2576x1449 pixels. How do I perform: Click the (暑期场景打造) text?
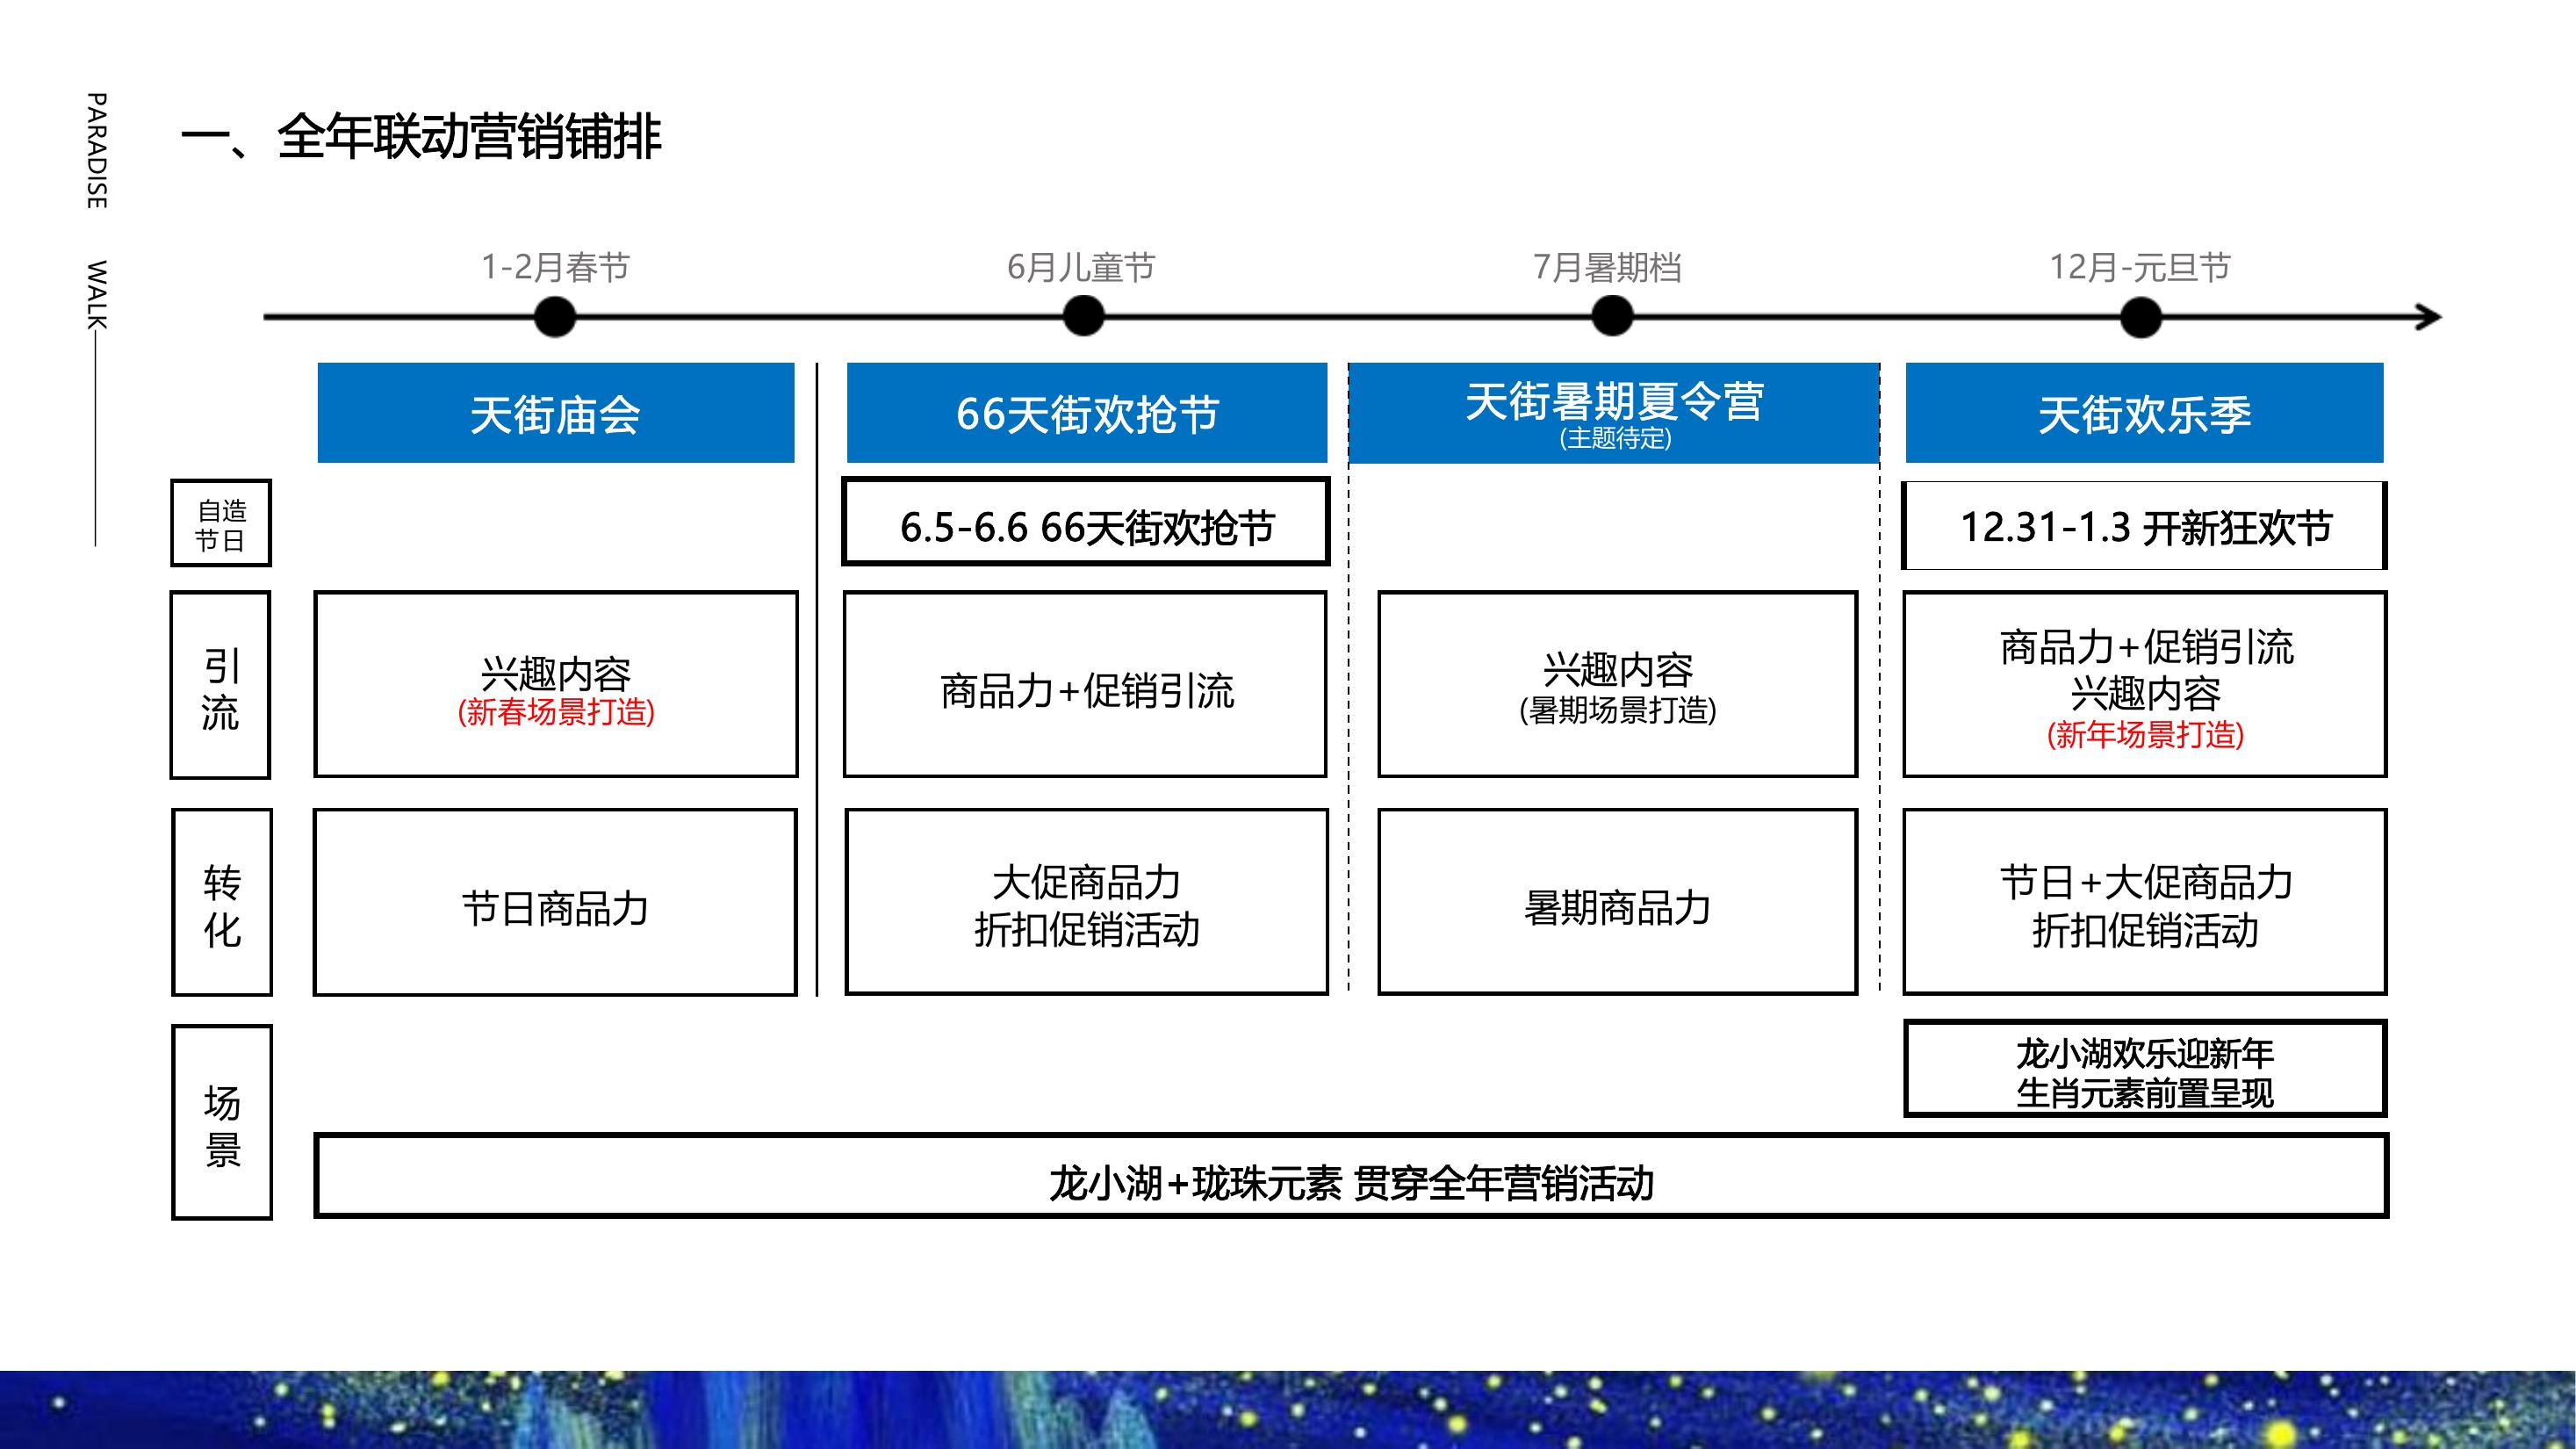coord(1617,710)
